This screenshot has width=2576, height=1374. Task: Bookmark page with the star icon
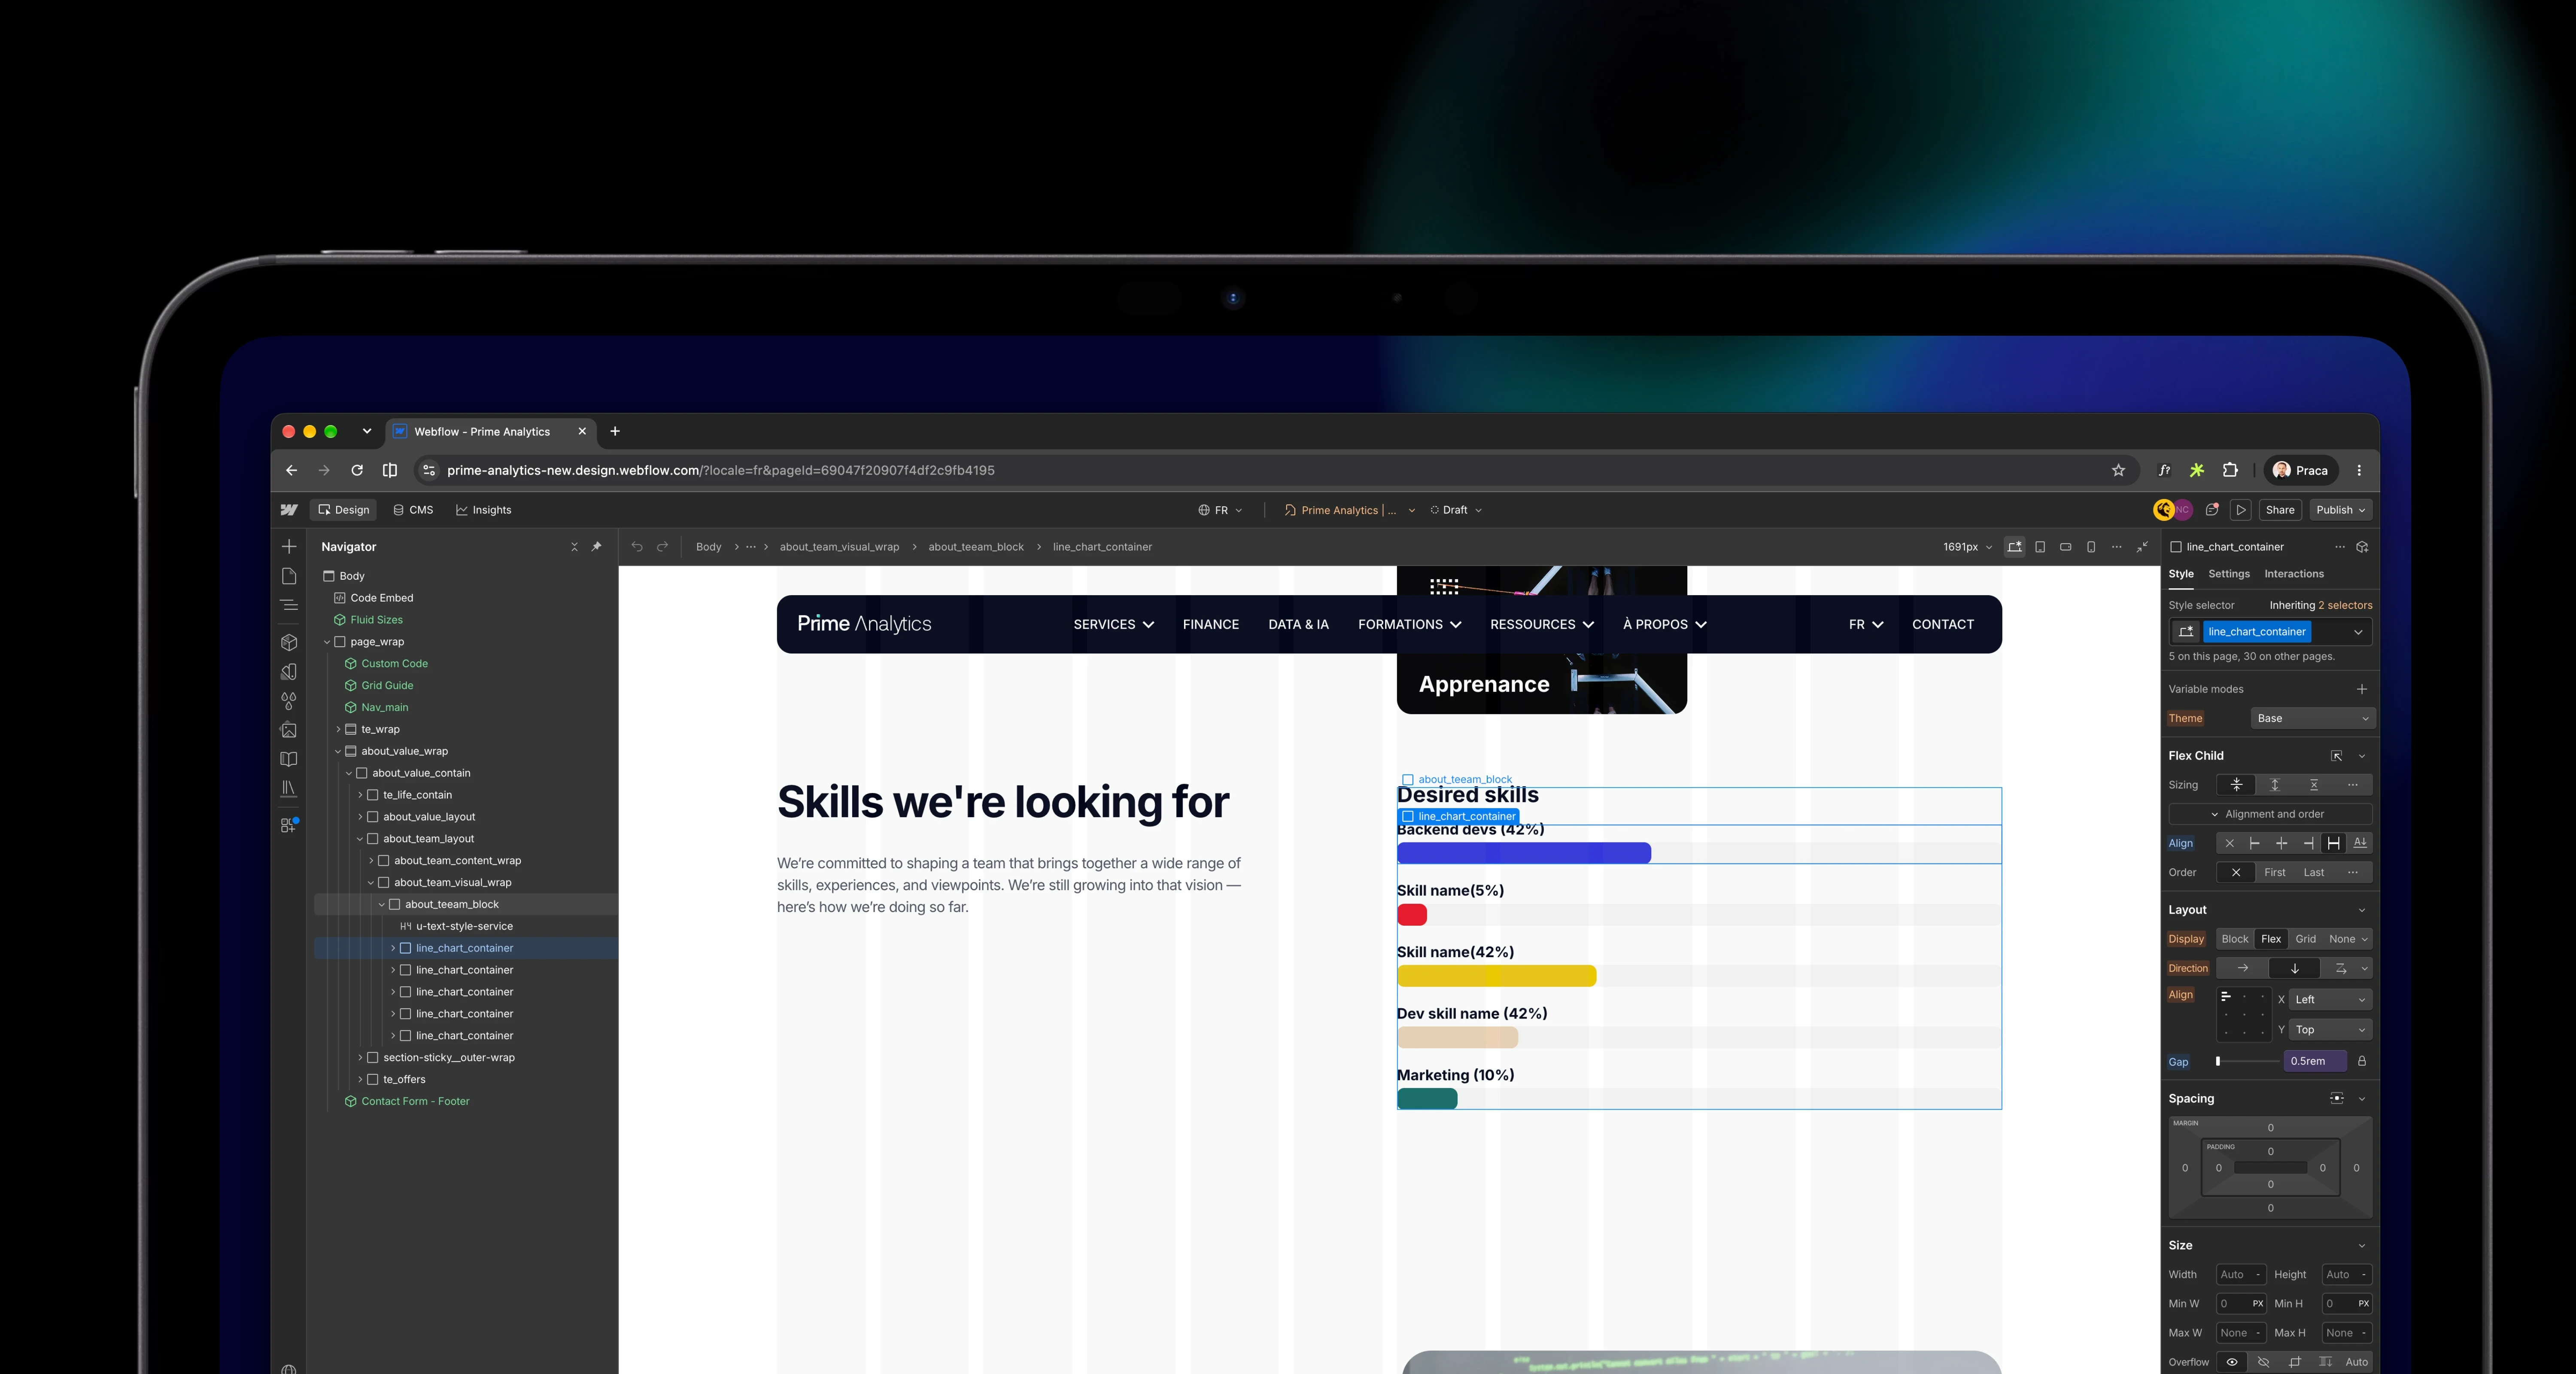click(2118, 470)
